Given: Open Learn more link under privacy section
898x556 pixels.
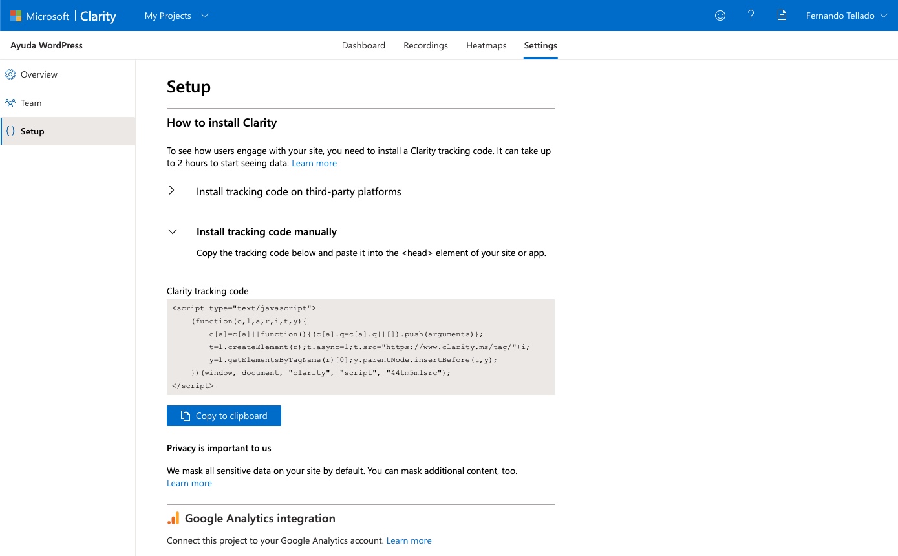Looking at the screenshot, I should [189, 484].
